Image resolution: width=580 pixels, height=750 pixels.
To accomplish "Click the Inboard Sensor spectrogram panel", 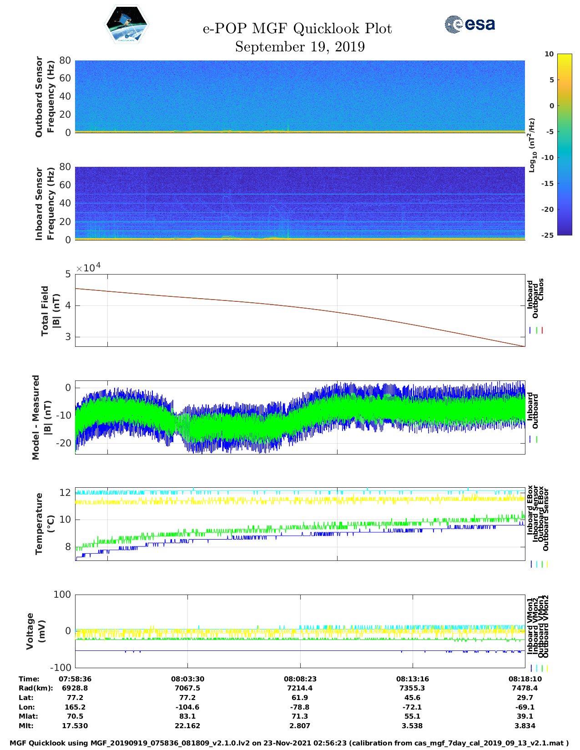I will tap(300, 203).
